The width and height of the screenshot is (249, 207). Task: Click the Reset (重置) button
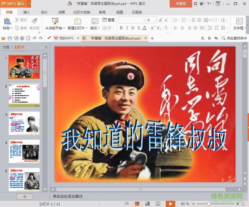click(x=109, y=20)
